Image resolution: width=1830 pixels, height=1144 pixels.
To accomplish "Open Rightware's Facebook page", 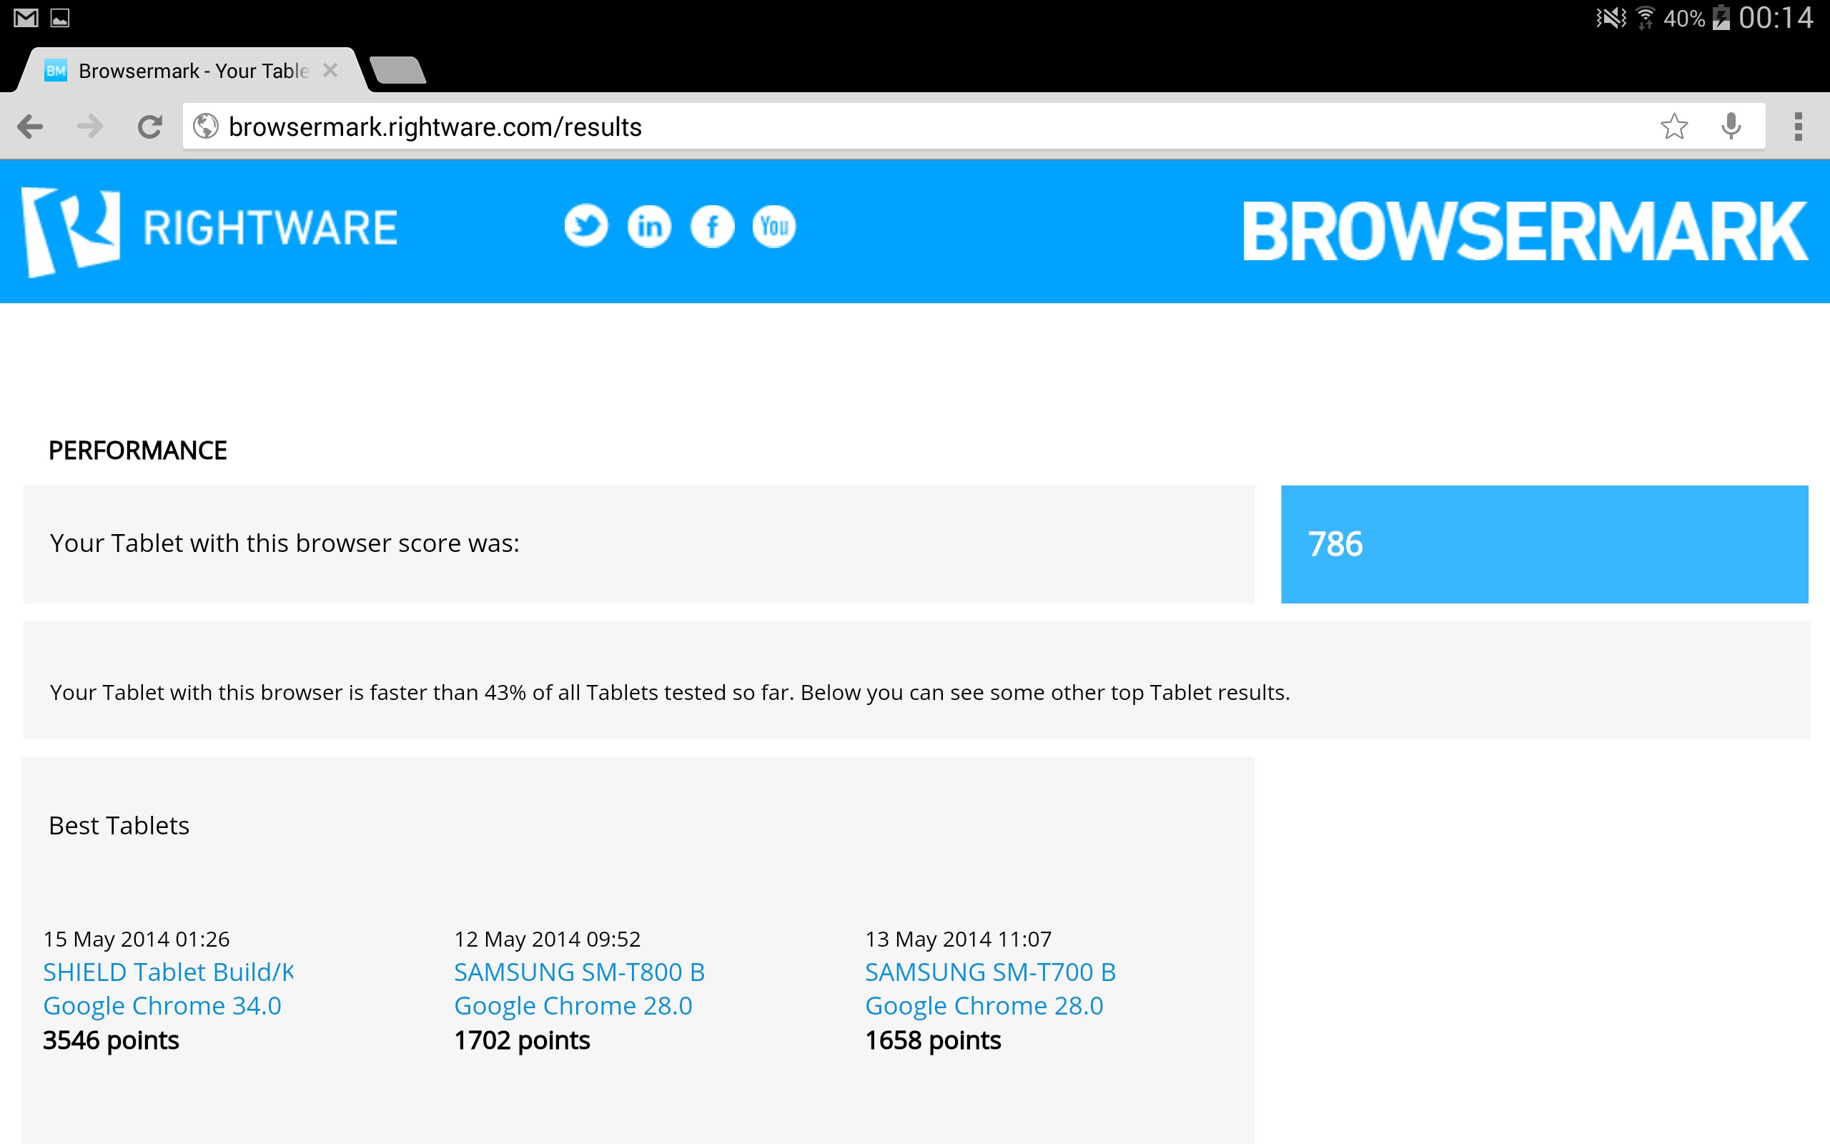I will click(711, 225).
